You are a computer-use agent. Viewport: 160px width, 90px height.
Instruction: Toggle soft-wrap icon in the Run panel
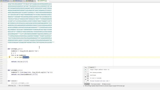tap(88, 74)
